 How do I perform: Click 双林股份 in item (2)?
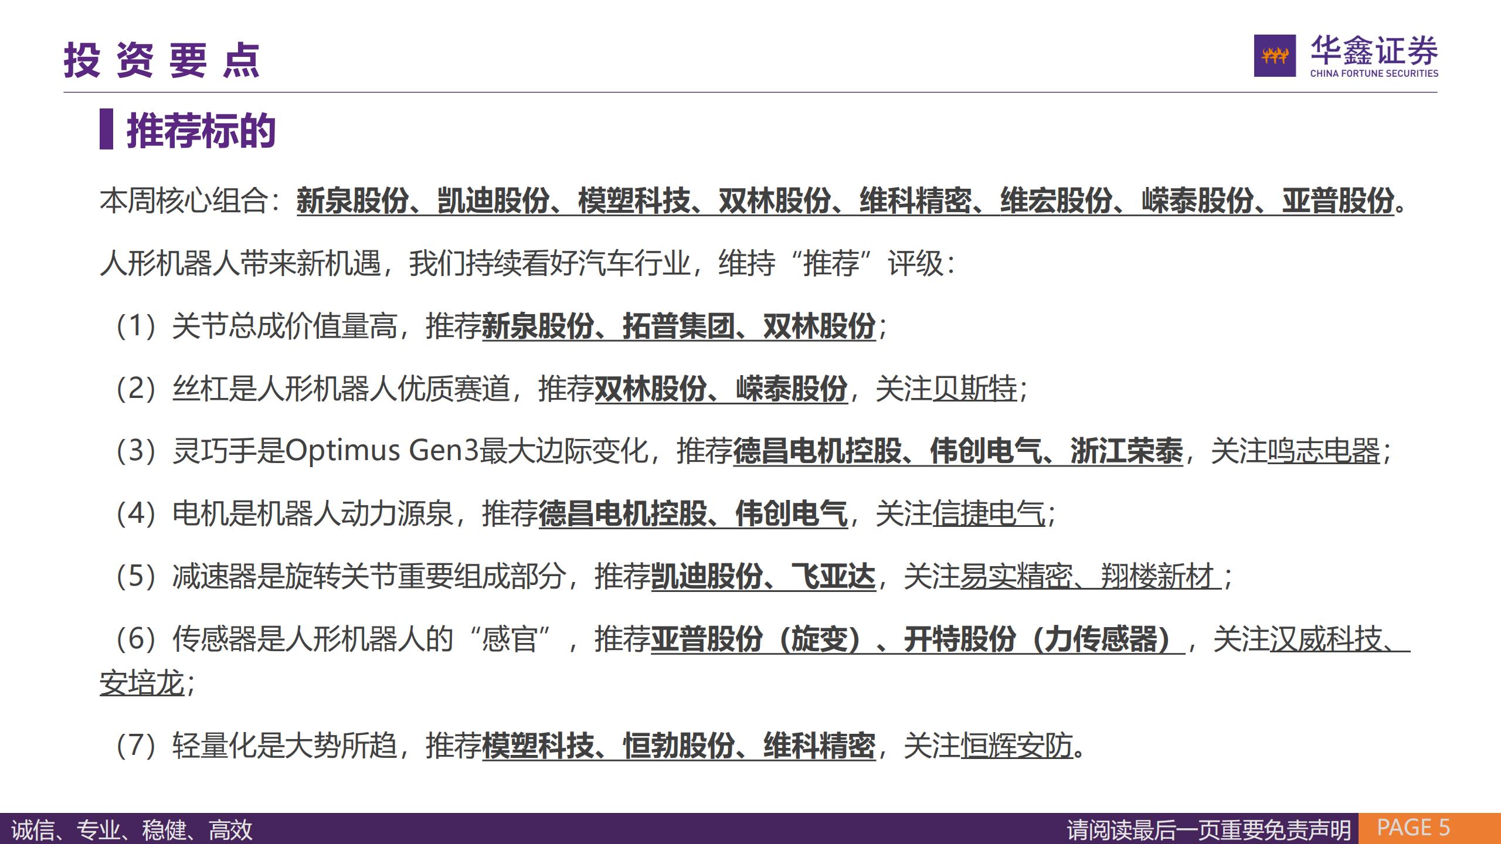[x=650, y=389]
